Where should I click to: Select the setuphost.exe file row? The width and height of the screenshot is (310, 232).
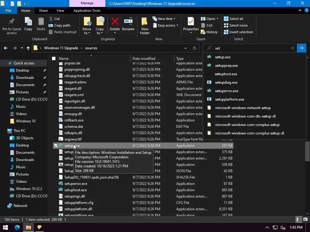click(x=143, y=190)
